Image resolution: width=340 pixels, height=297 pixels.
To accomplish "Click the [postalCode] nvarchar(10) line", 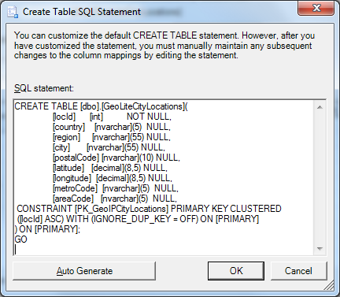I will (116, 158).
